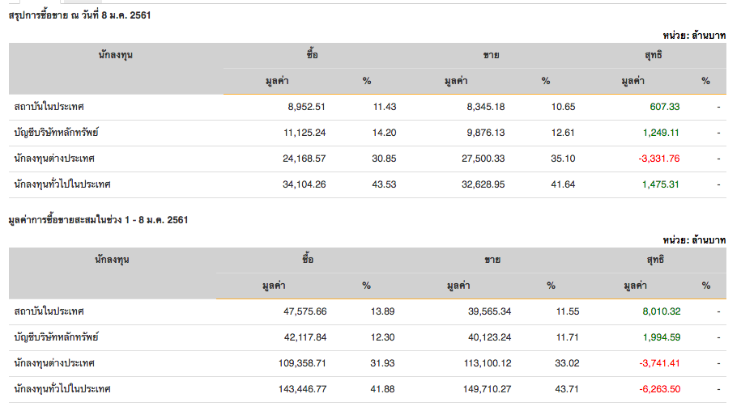
Task: Click the red net value -3,741.41
Action: coord(657,363)
